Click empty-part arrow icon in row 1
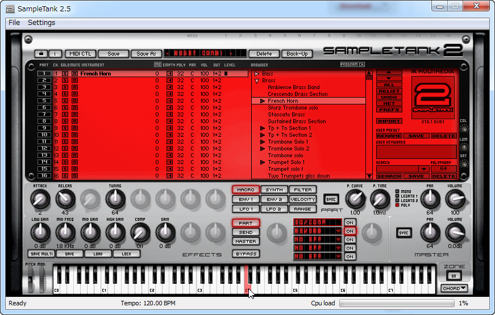Viewport: 495px width, 315px height. (169, 73)
